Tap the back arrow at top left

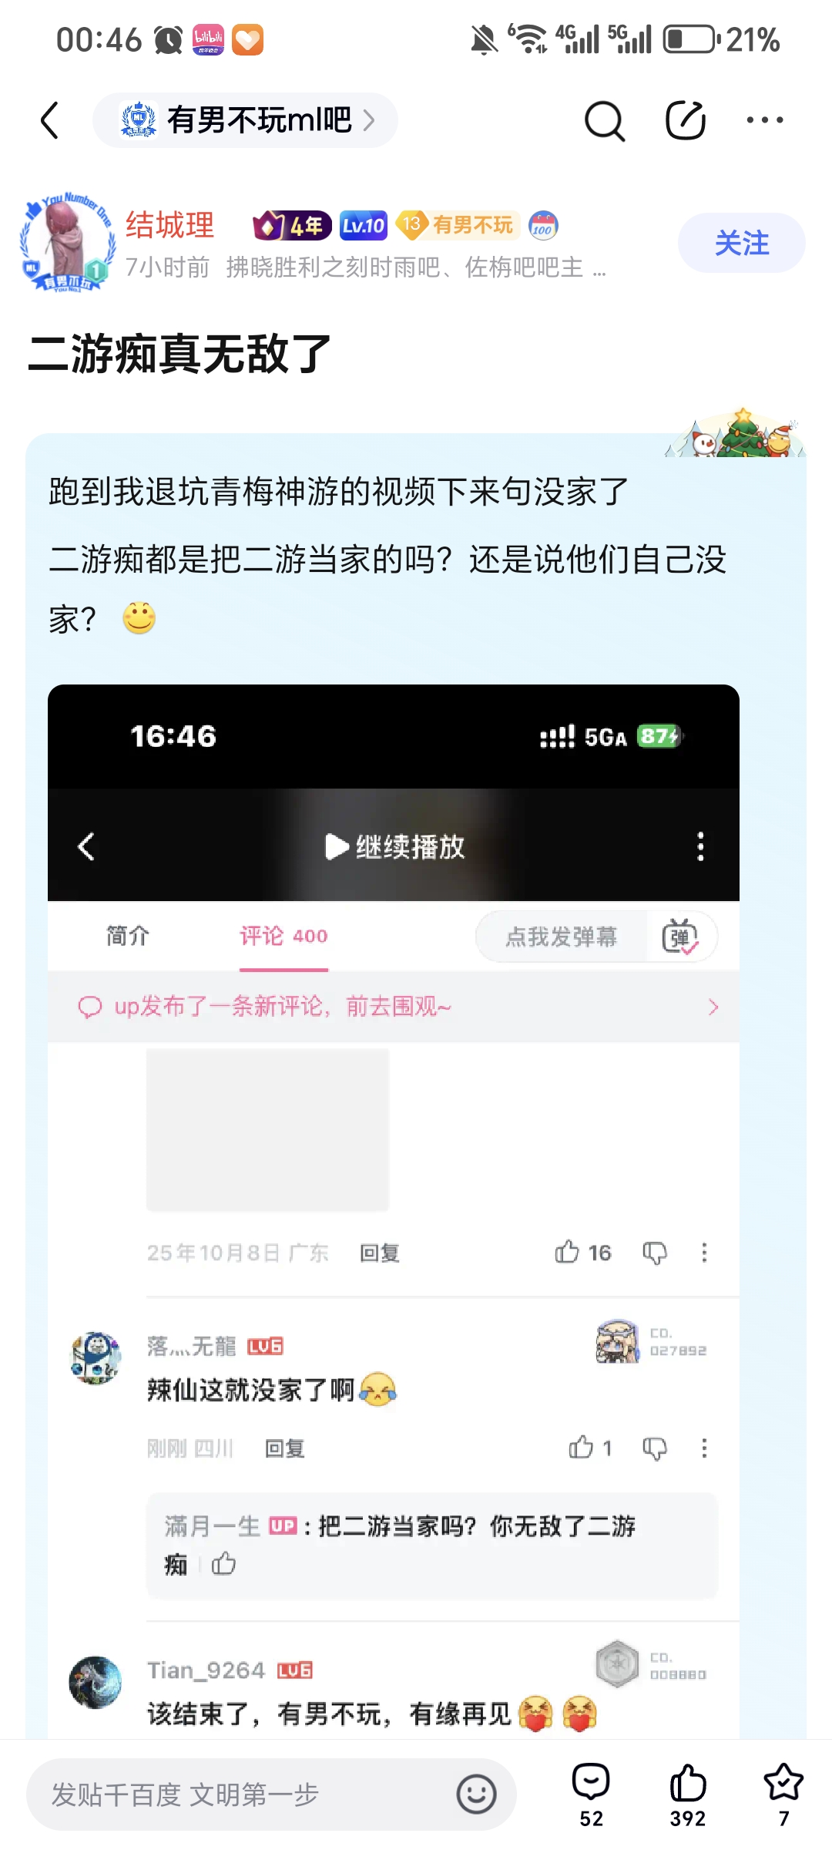(x=50, y=121)
